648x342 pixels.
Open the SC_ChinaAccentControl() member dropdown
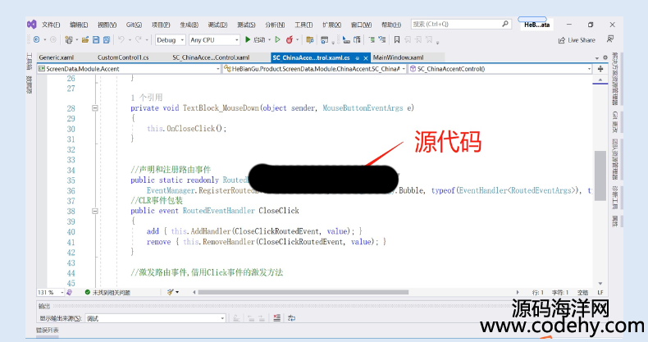500,69
